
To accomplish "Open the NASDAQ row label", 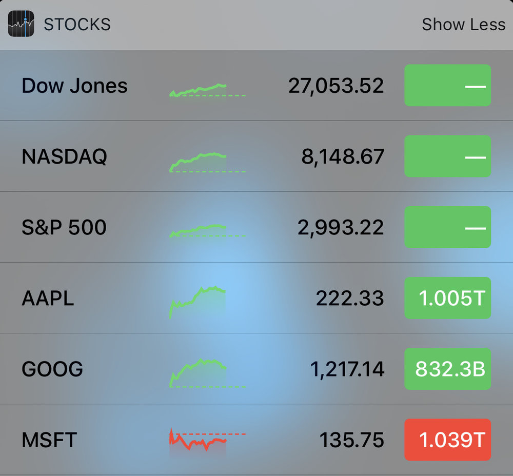I will [x=65, y=156].
